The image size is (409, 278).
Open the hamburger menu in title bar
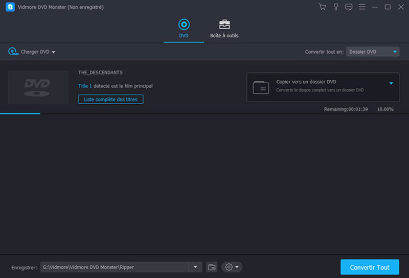(362, 7)
